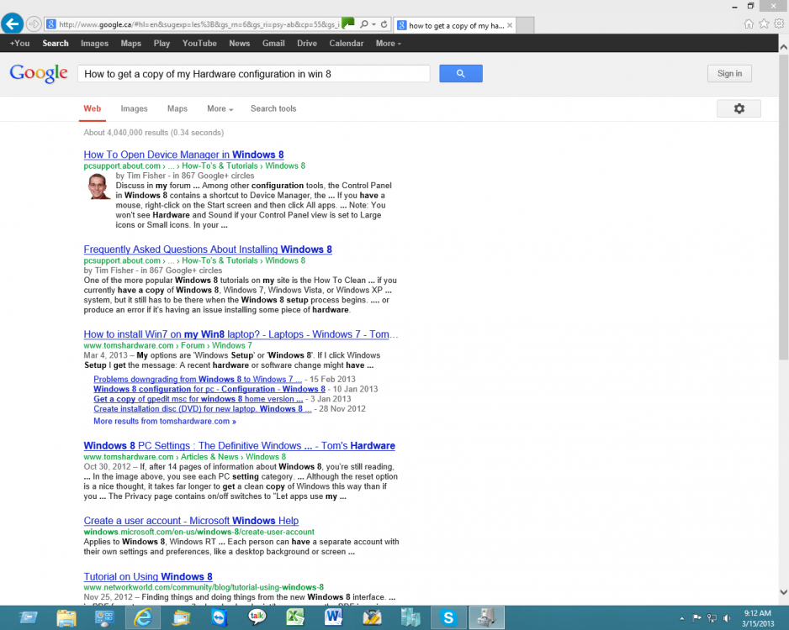Viewport: 789px width, 630px height.
Task: Open Action Center flag icon in tray
Action: coord(697,618)
